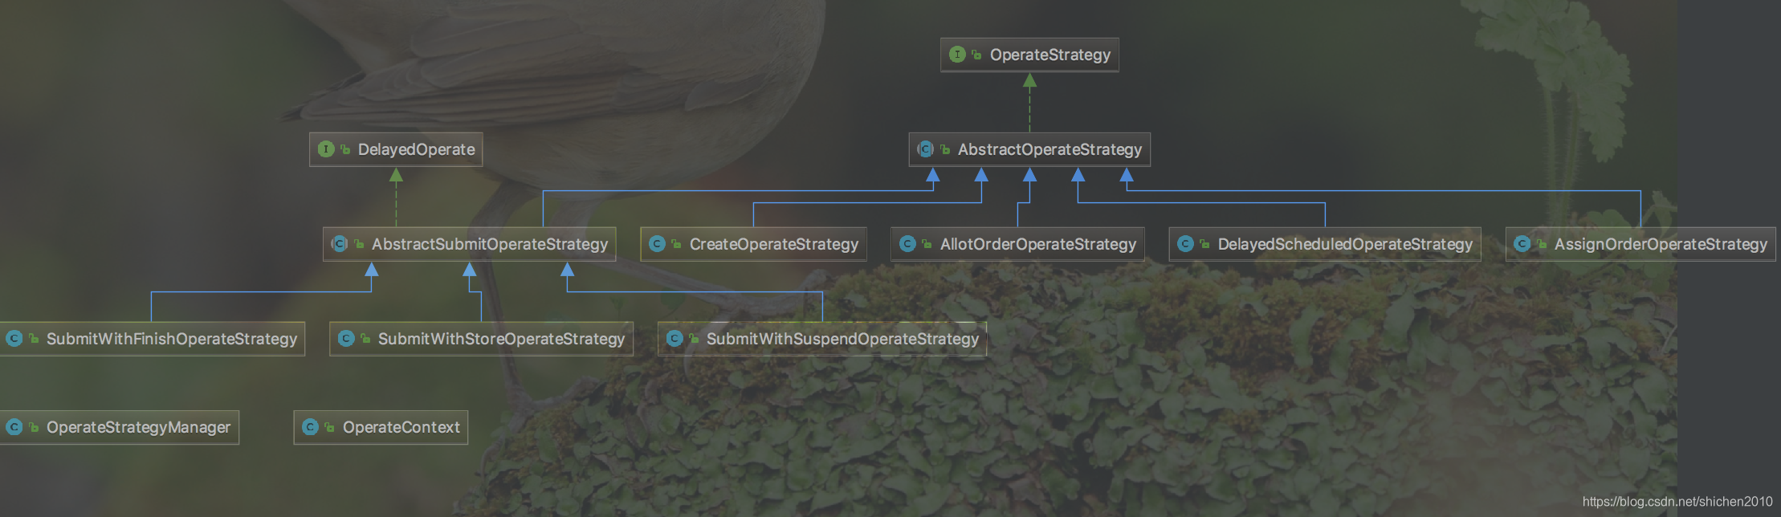Click the class icon on SubmitWithSuspendOperateStrategy
1781x517 pixels.
click(674, 339)
